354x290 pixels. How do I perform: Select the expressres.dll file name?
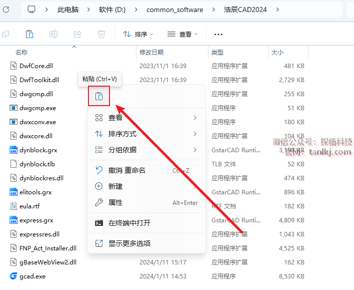point(39,234)
